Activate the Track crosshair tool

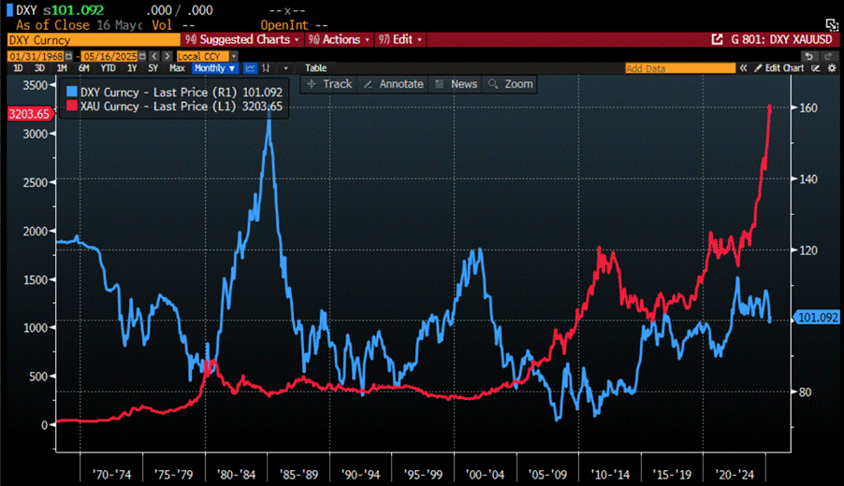(328, 84)
